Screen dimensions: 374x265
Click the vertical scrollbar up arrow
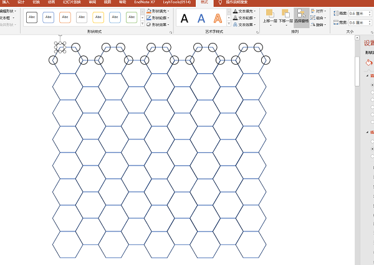[357, 38]
